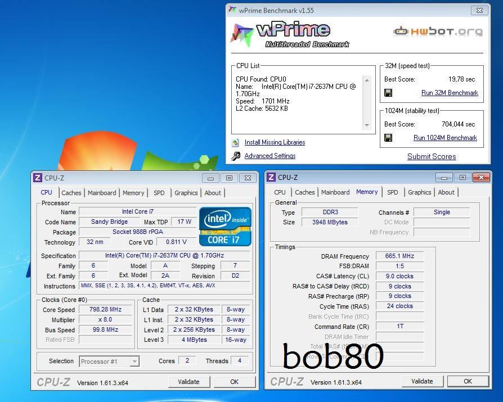Click the Threads value 4
The width and height of the screenshot is (503, 402).
(240, 360)
